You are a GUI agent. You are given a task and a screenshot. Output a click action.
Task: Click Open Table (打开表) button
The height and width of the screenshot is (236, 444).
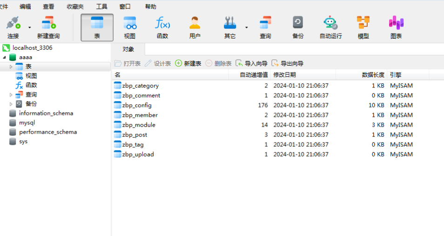point(128,63)
